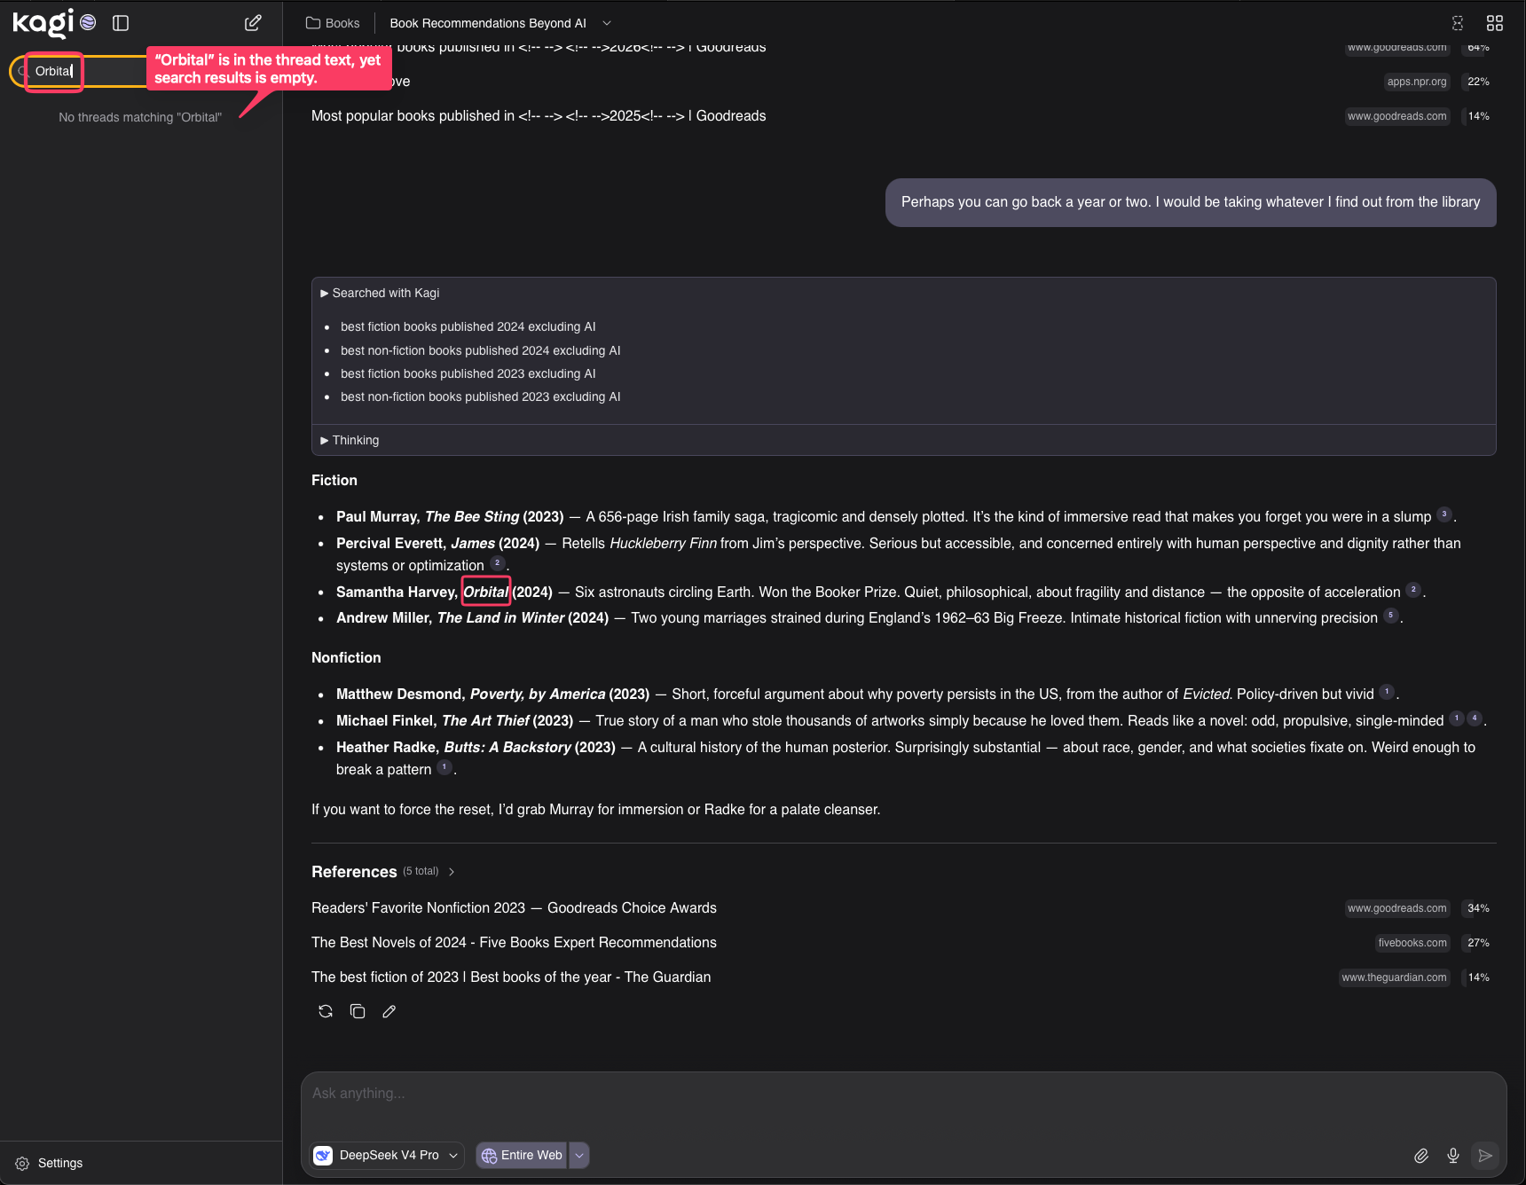
Task: Open the grid apps icon top right
Action: (x=1495, y=23)
